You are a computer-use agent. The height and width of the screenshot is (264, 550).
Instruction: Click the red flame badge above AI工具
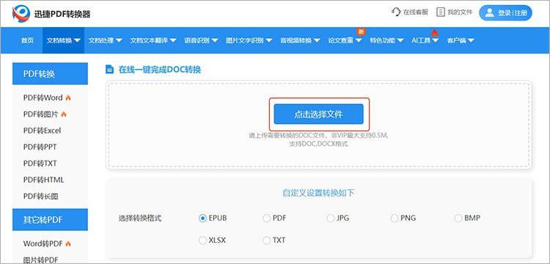435,33
